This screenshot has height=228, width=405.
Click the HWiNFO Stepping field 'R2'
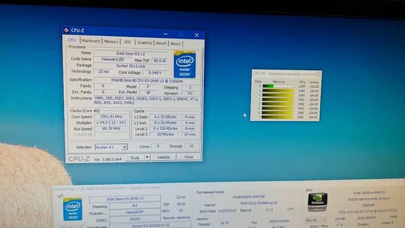(135, 206)
